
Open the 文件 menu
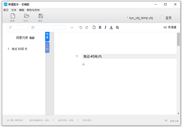(x=14, y=10)
